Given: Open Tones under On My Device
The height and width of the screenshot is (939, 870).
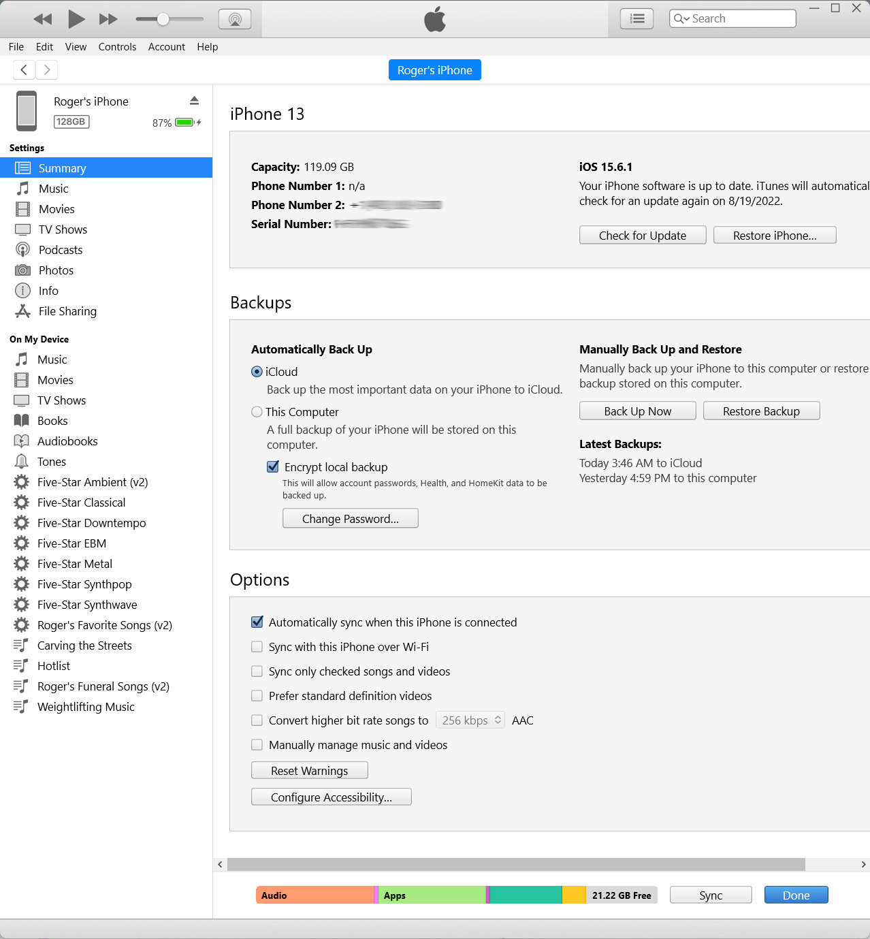Looking at the screenshot, I should 51,462.
